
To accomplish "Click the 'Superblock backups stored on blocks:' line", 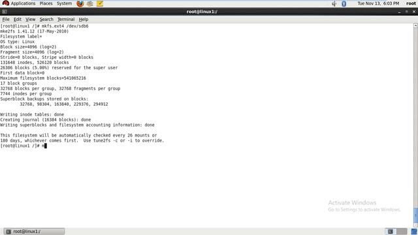I will point(44,99).
